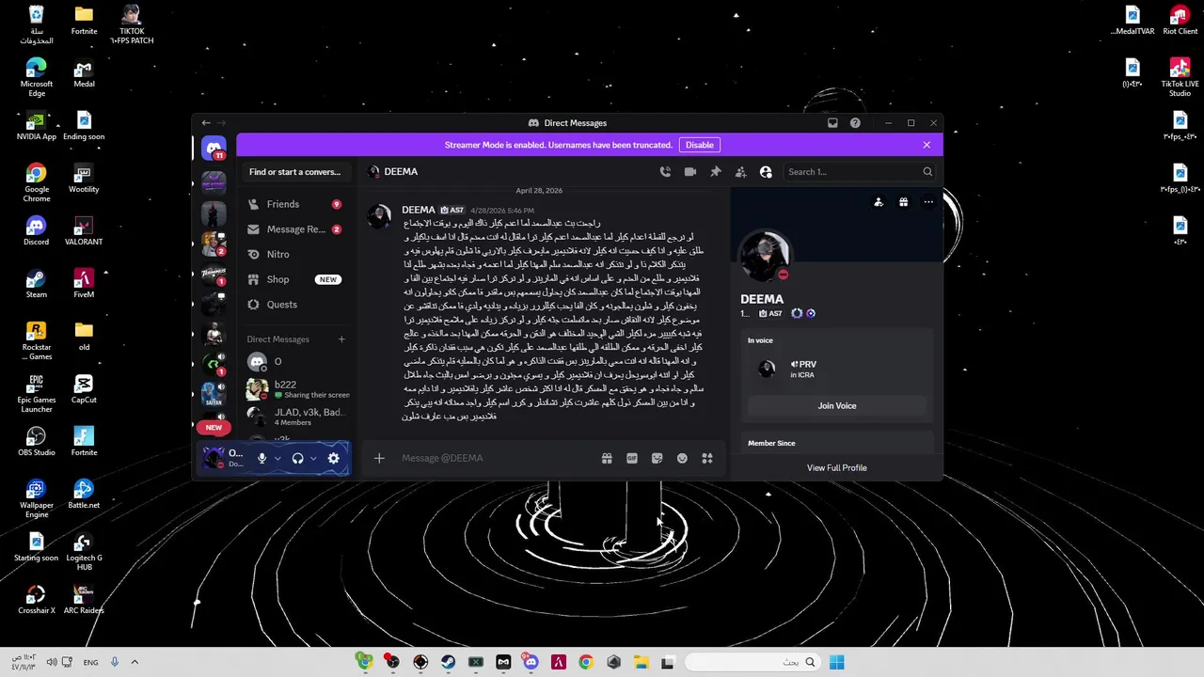Viewport: 1204px width, 677px height.
Task: Open the emoji picker
Action: tap(682, 458)
